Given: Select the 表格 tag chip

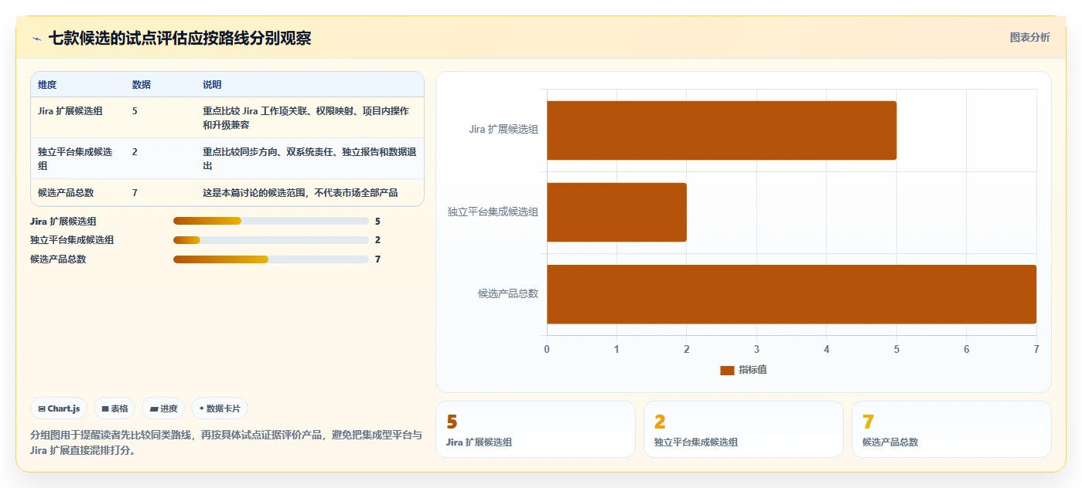Looking at the screenshot, I should pyautogui.click(x=114, y=408).
